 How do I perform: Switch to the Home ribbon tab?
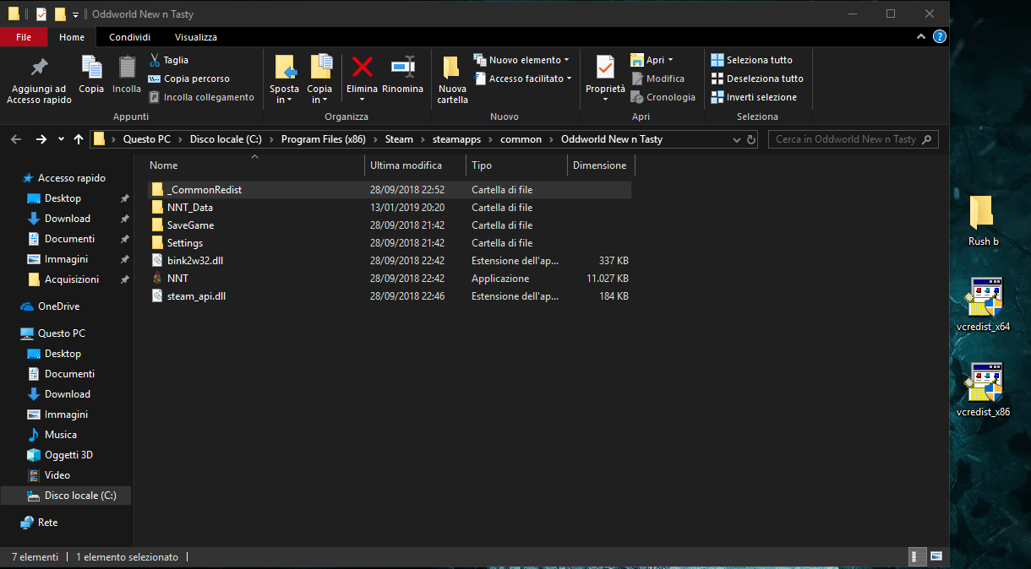72,37
